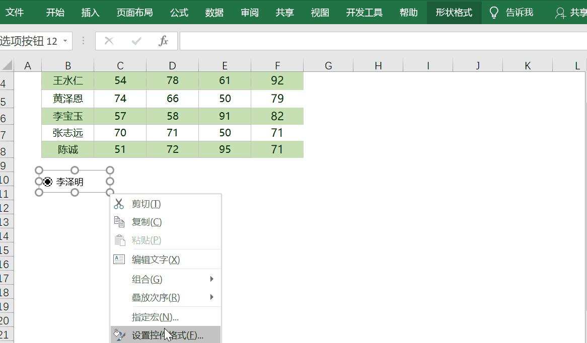The width and height of the screenshot is (587, 343).
Task: Click the lightbulb 告诉我 icon
Action: click(x=494, y=13)
